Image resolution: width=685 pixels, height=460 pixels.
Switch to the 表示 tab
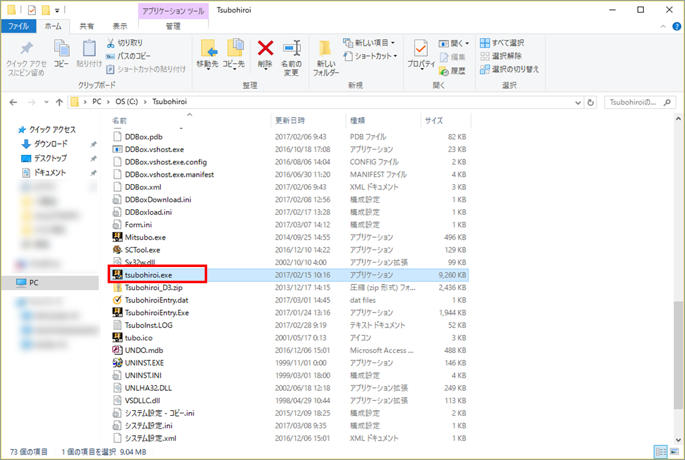120,26
